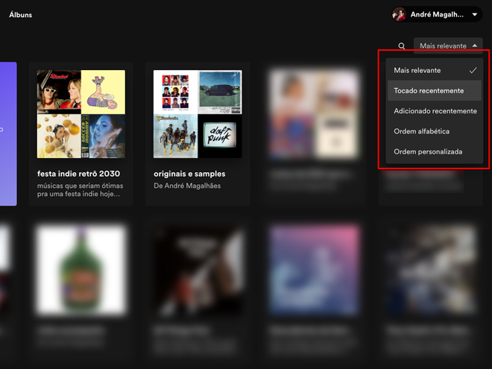Click De André Magalhães subtitle
The image size is (492, 369).
[x=187, y=186]
